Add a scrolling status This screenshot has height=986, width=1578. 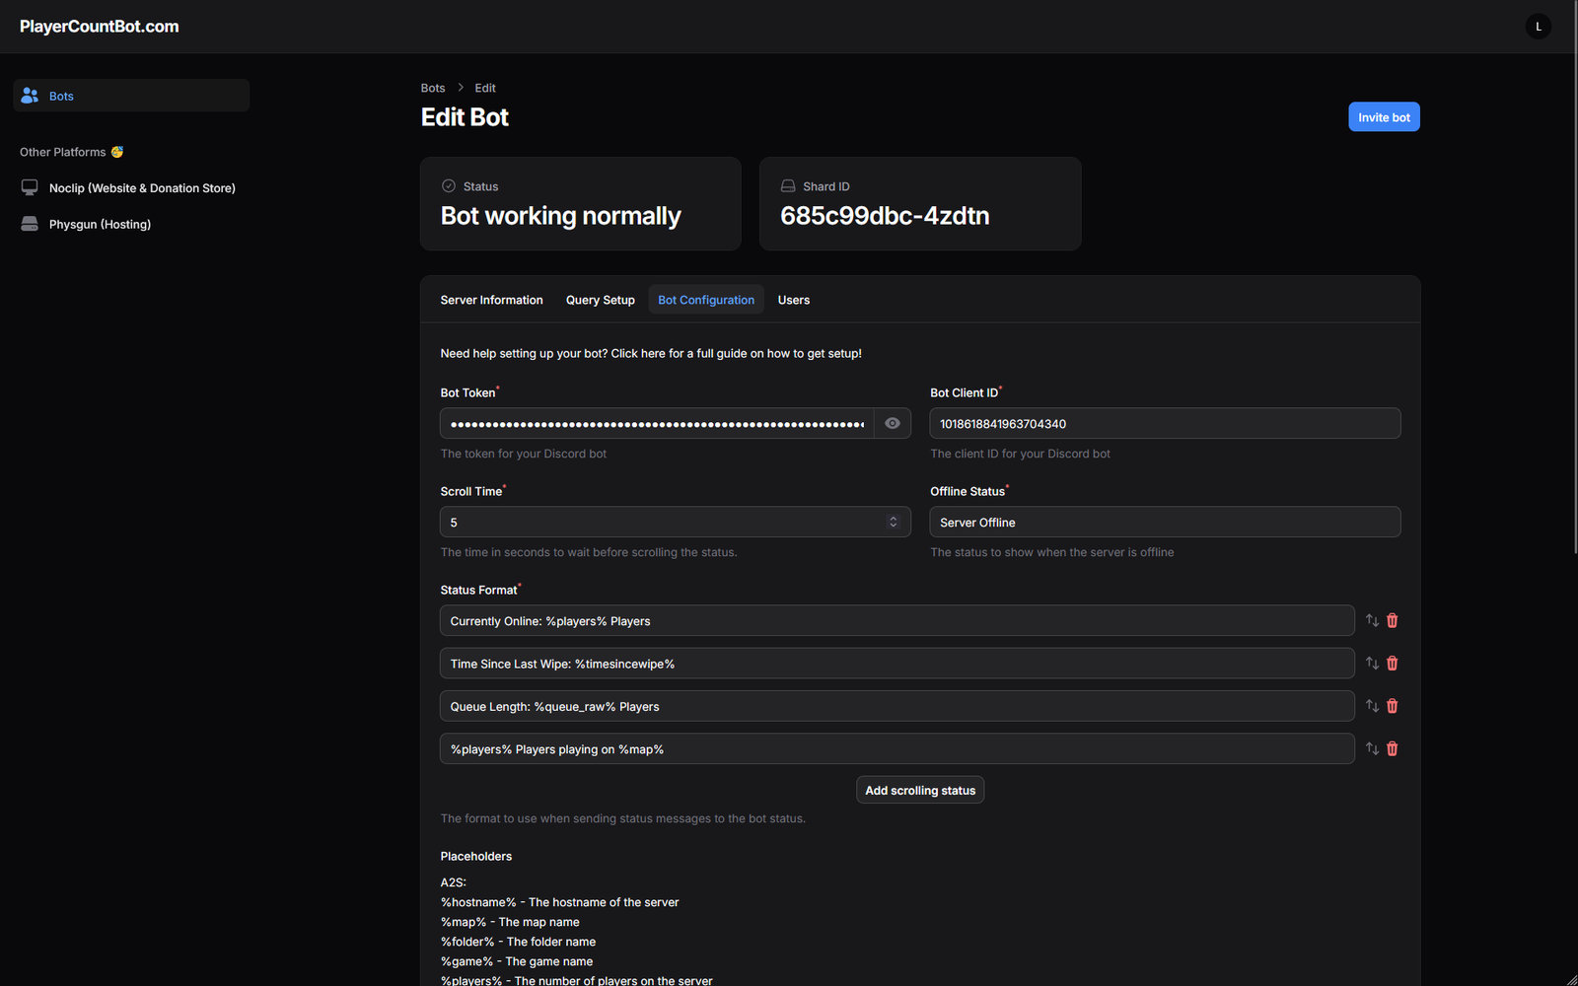(x=920, y=790)
